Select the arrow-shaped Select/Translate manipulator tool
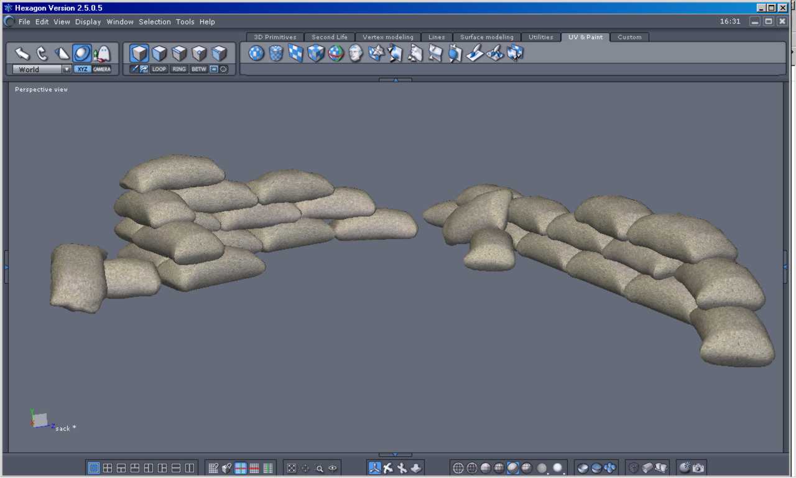 (22, 54)
